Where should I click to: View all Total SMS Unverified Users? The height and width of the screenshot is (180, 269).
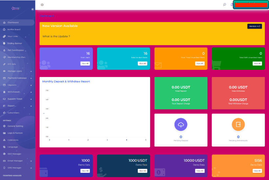point(257,64)
